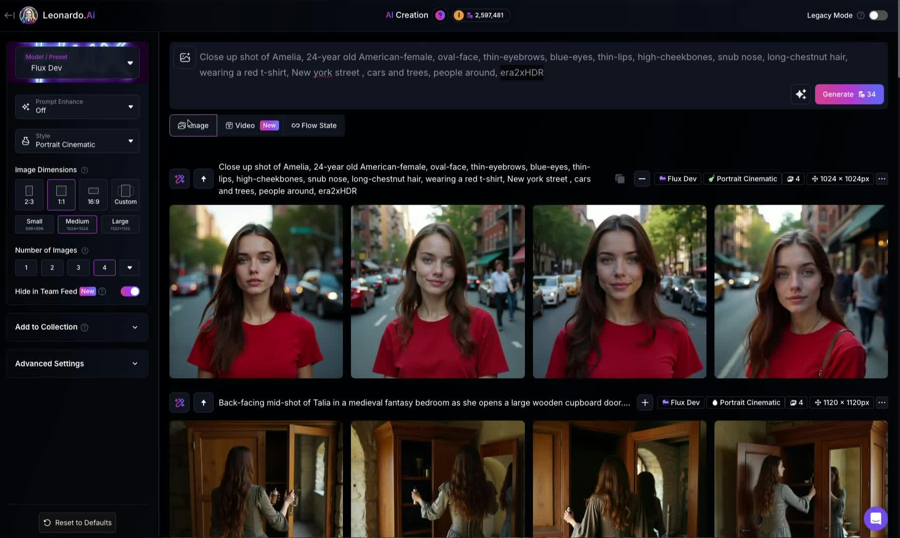Click the magic wand icon on Amelia generation
This screenshot has width=900, height=538.
click(179, 179)
